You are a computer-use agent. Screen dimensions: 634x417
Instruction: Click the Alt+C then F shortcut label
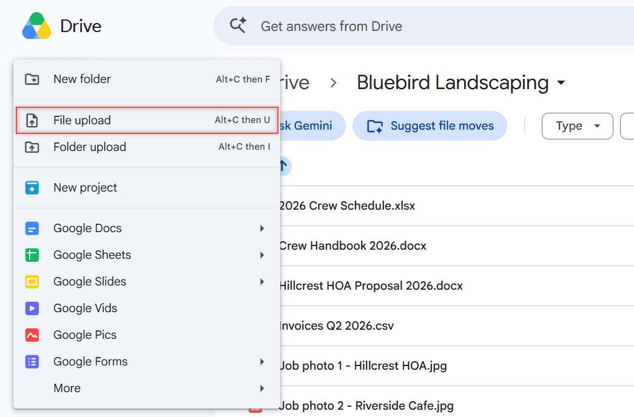pos(243,79)
